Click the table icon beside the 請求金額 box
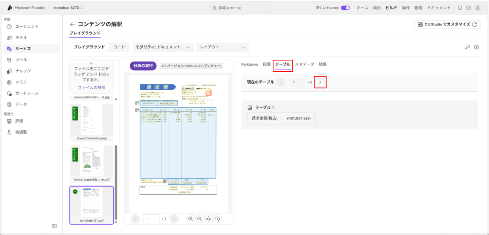This screenshot has width=489, height=235. (137, 103)
